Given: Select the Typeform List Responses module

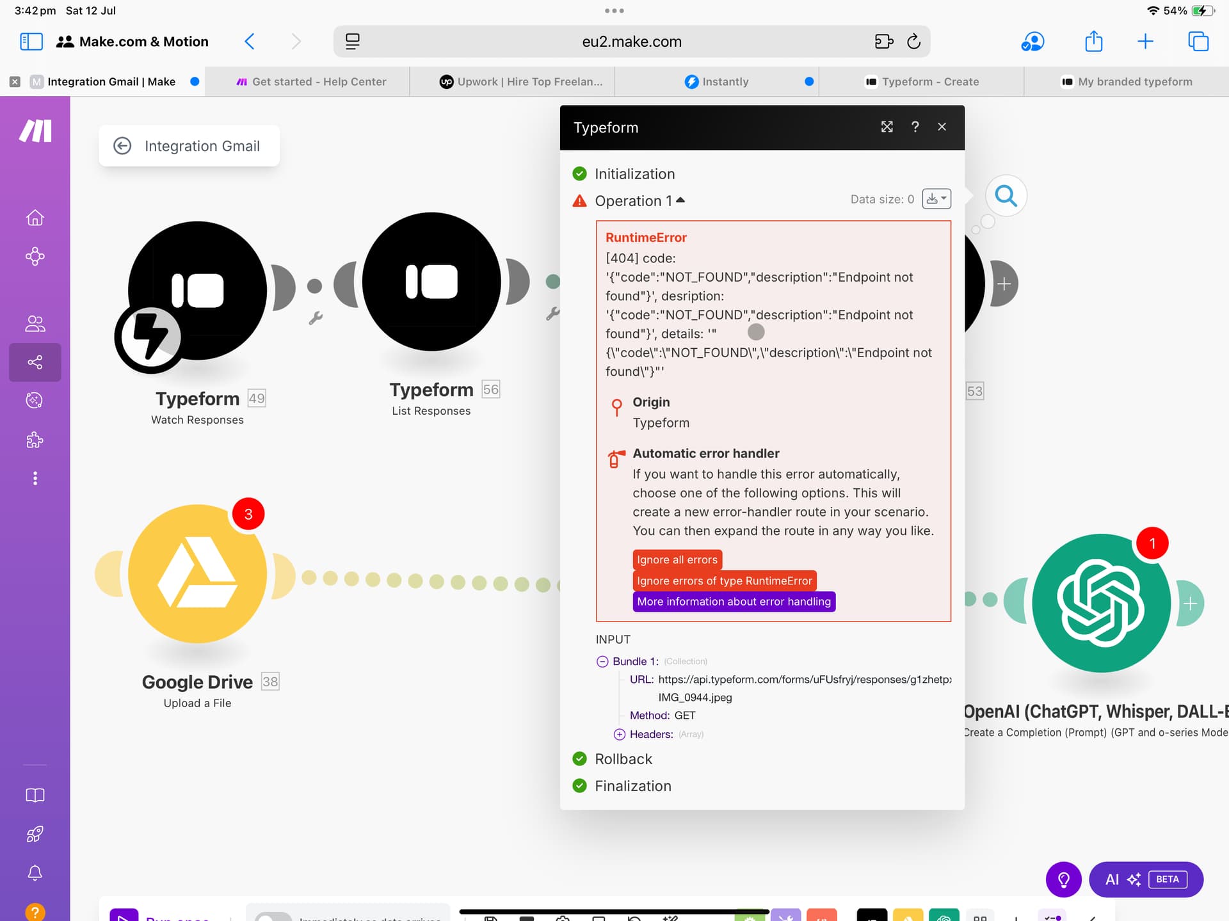Looking at the screenshot, I should pyautogui.click(x=431, y=282).
